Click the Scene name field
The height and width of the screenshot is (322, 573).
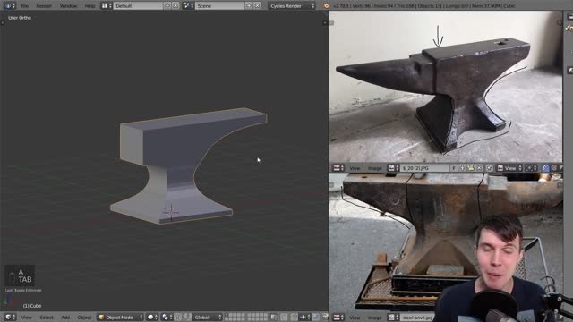220,6
